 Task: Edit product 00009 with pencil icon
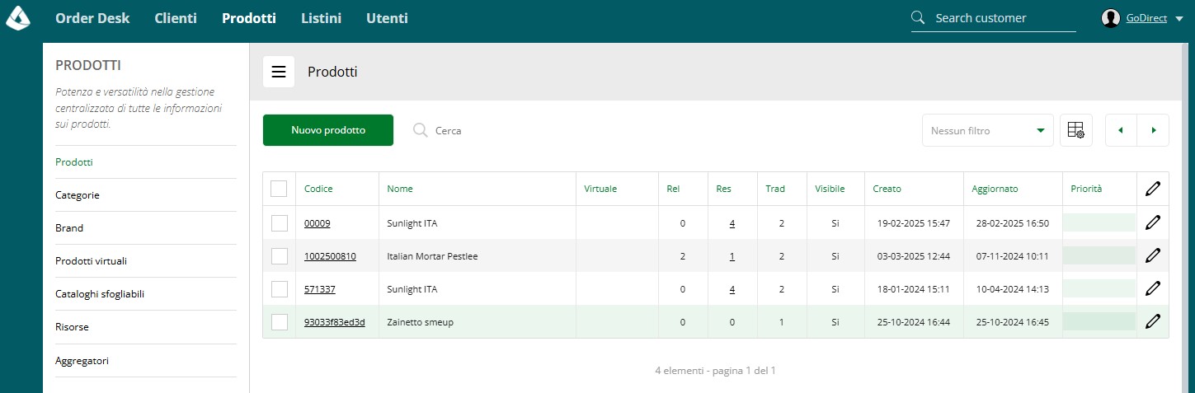(x=1153, y=222)
